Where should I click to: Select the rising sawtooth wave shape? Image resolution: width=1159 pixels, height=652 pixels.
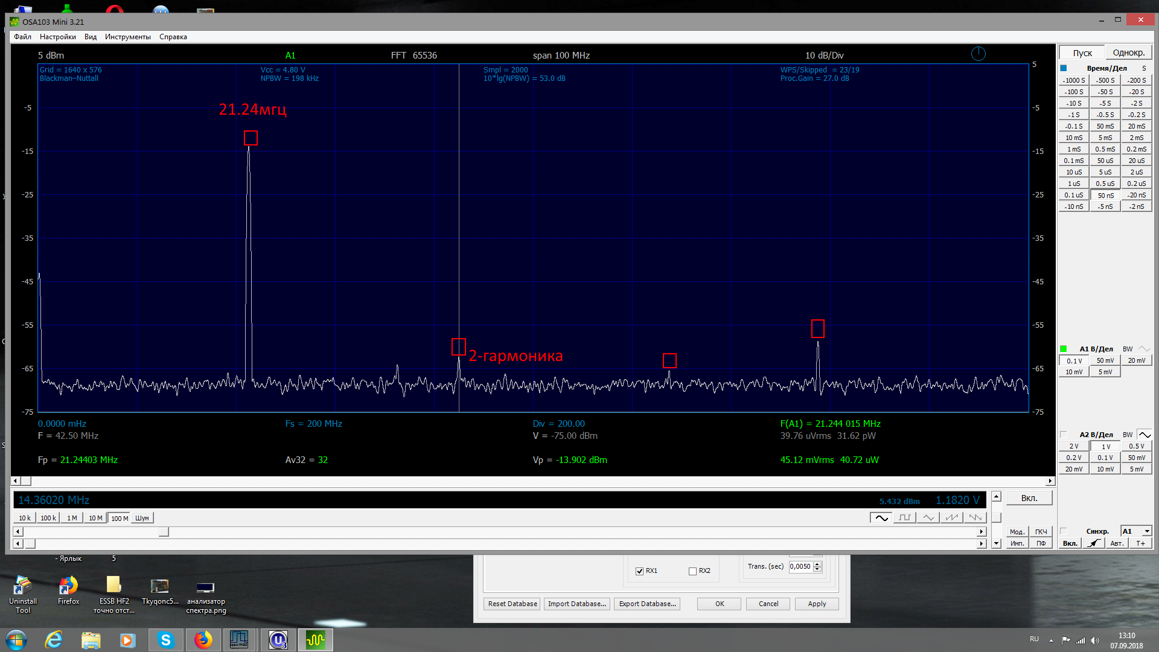(952, 518)
